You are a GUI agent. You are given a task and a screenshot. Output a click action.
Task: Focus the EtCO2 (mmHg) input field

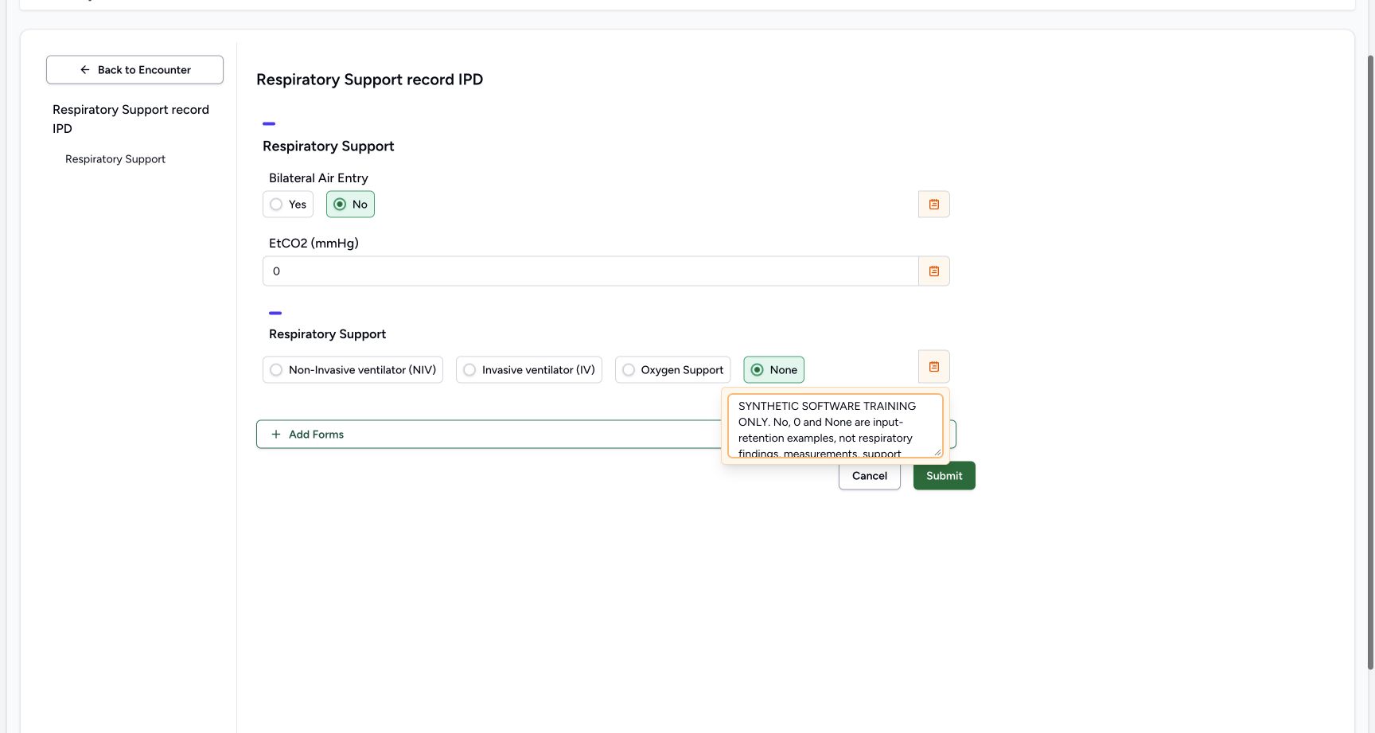590,271
